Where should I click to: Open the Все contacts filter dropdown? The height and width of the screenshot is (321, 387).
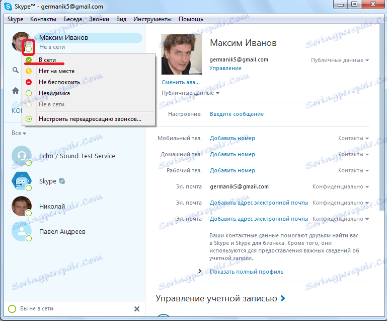tap(19, 133)
